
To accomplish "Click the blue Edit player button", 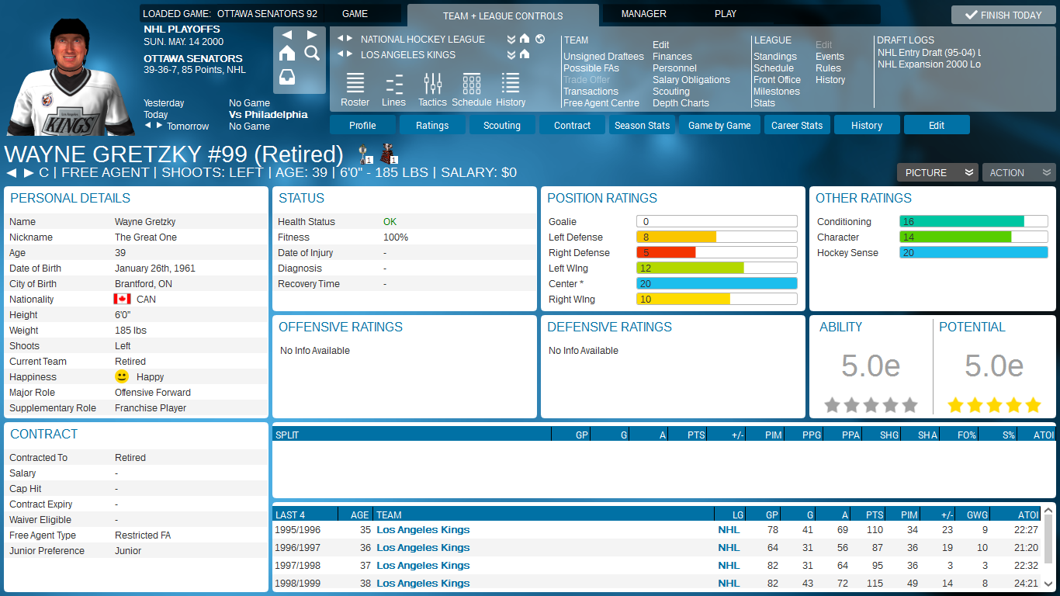I will click(x=937, y=125).
